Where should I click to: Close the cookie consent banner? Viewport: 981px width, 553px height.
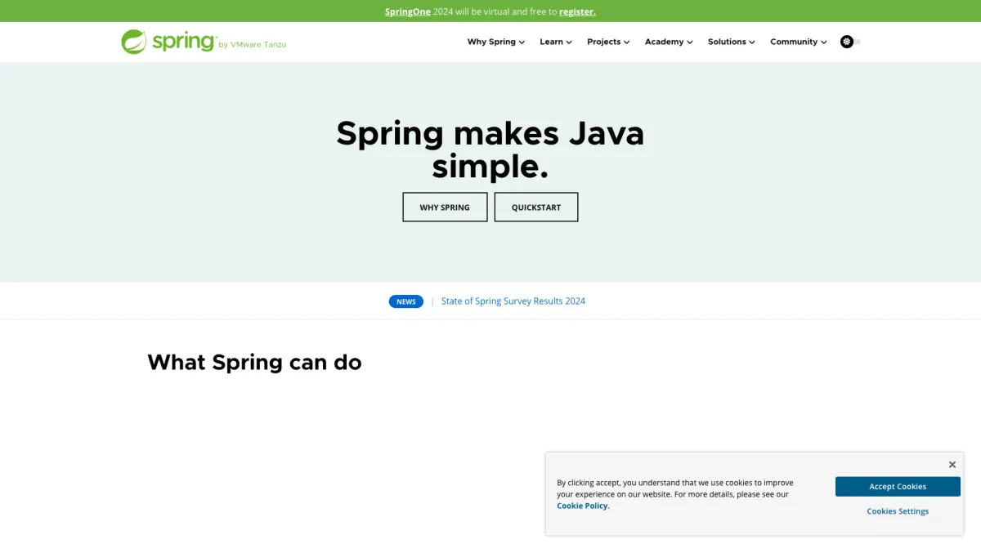[x=952, y=465]
